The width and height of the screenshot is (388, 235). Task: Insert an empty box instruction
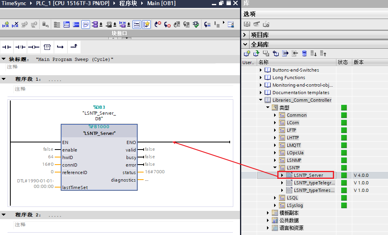[47, 47]
